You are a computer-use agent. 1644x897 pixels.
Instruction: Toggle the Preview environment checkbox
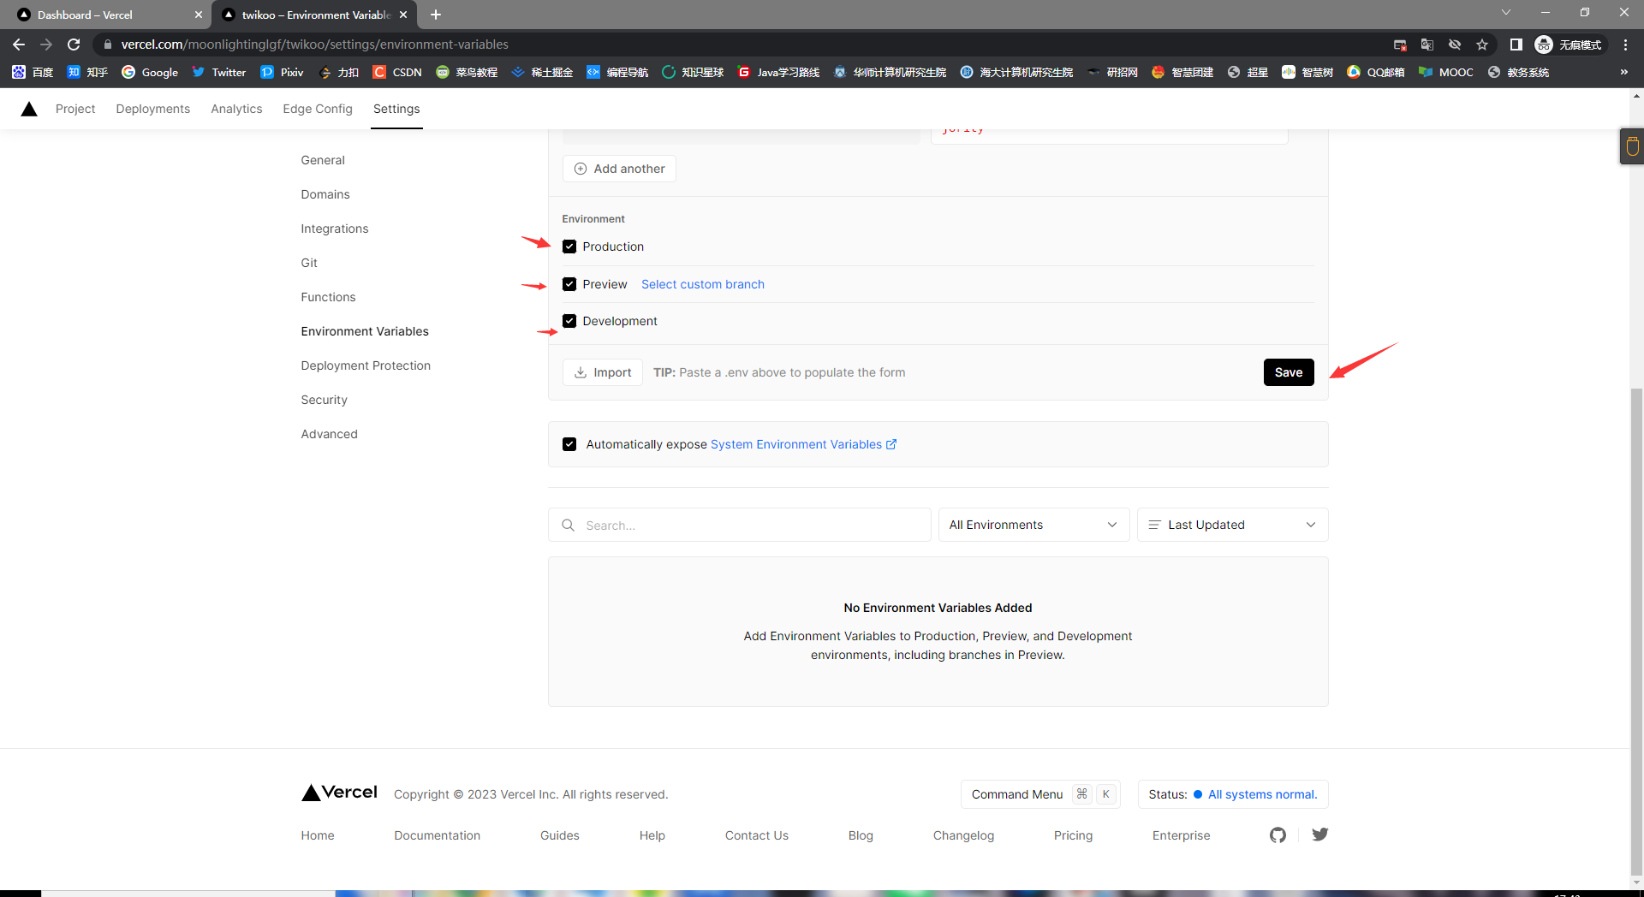[x=569, y=284]
